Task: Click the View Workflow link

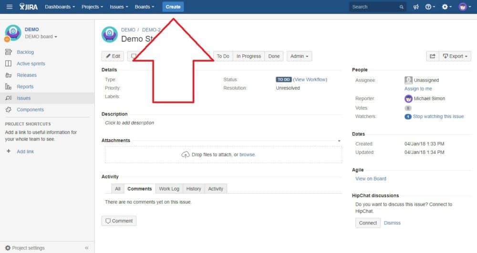Action: point(311,80)
